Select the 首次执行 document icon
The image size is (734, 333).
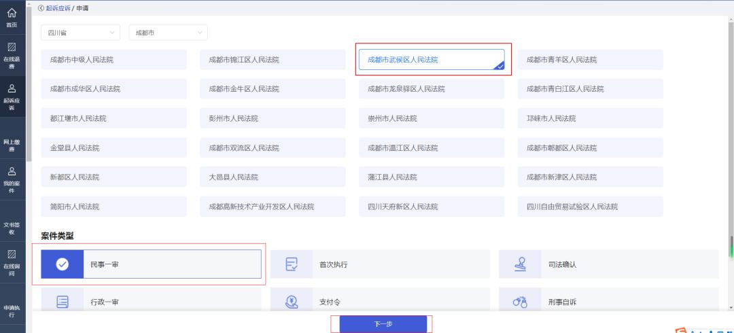click(x=292, y=264)
